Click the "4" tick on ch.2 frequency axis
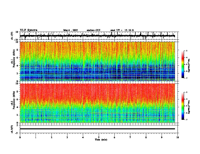The width and height of the screenshot is (200, 154). [17, 107]
